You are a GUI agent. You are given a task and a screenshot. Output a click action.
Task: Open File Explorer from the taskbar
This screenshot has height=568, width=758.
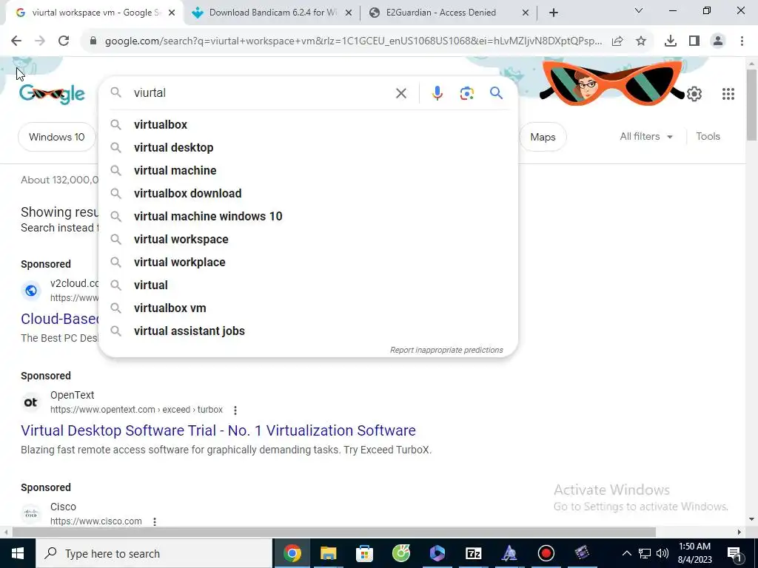(x=328, y=553)
